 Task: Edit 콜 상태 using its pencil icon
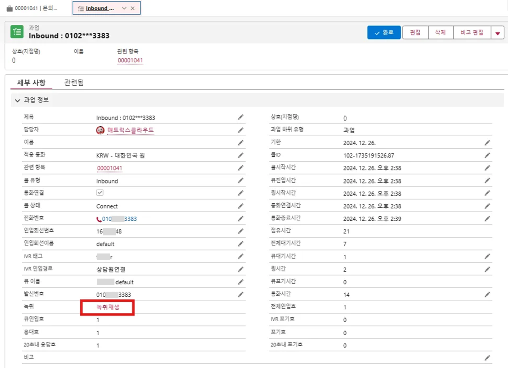tap(241, 206)
